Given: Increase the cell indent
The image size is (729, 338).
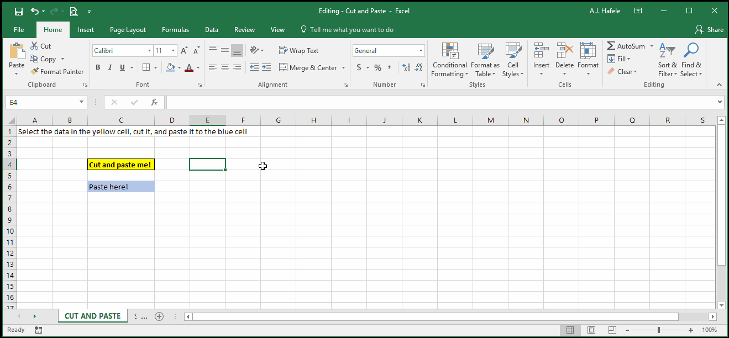Looking at the screenshot, I should tap(266, 67).
